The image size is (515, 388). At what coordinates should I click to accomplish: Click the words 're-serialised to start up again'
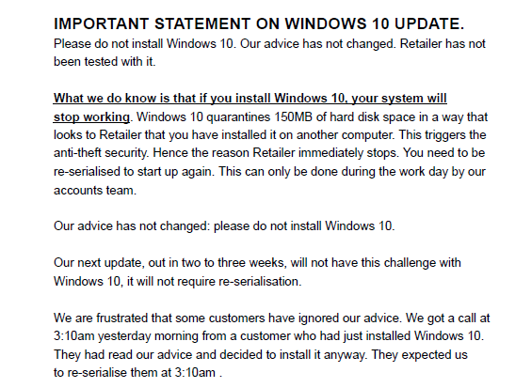pos(134,171)
